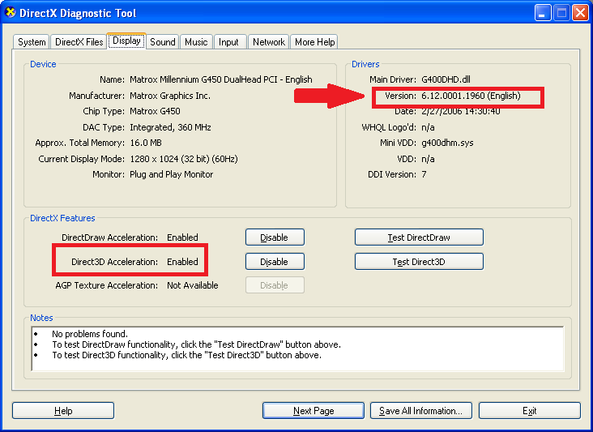The image size is (593, 432).
Task: Click the Plug and Play Monitor value
Action: [171, 174]
